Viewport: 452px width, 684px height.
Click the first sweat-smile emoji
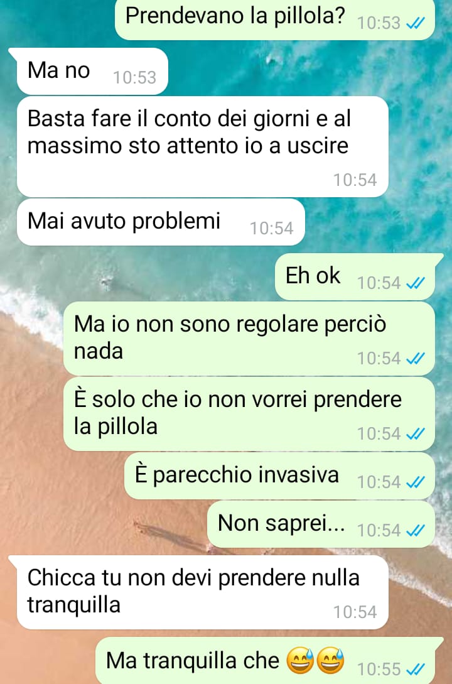click(x=300, y=660)
